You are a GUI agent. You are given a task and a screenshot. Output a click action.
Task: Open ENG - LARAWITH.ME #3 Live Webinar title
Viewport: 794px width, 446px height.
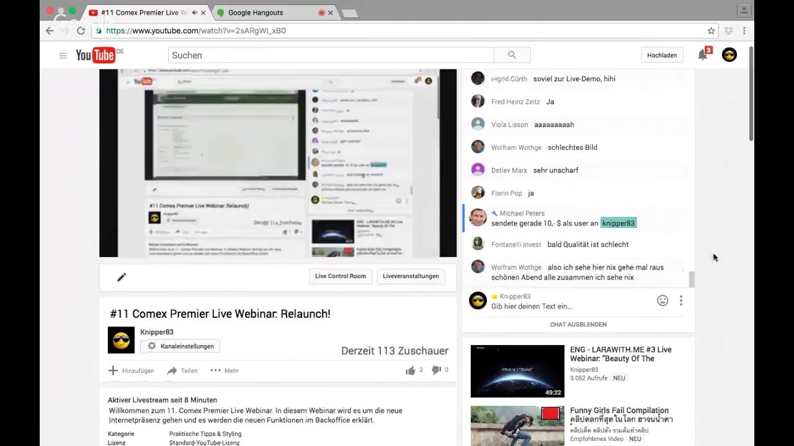tap(621, 354)
